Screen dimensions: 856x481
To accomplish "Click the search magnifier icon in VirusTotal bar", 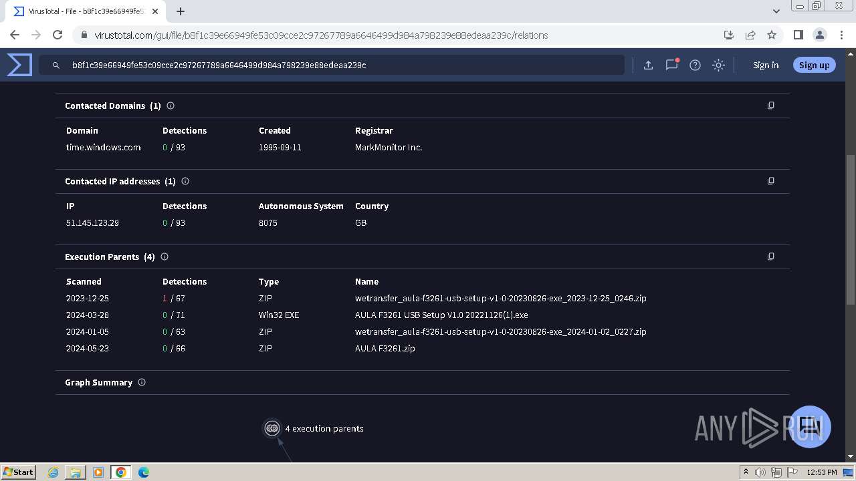I will point(56,65).
